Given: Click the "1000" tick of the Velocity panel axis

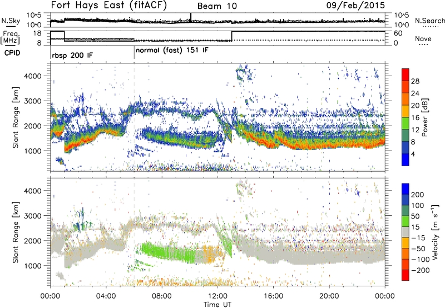Looking at the screenshot, I should click(x=33, y=266).
